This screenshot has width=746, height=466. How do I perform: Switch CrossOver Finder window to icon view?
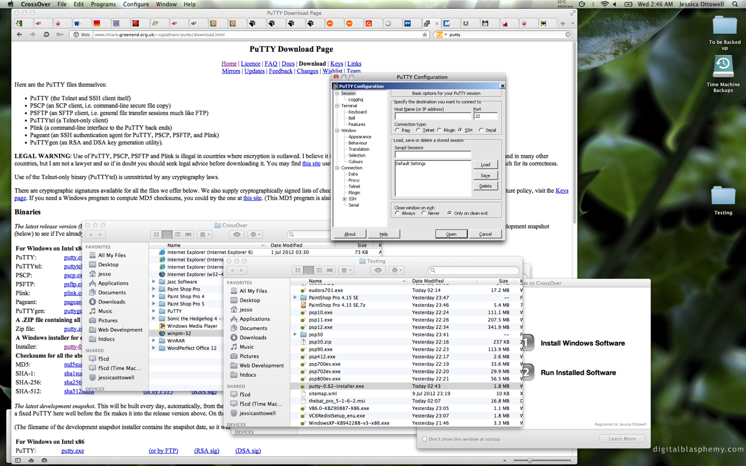156,235
